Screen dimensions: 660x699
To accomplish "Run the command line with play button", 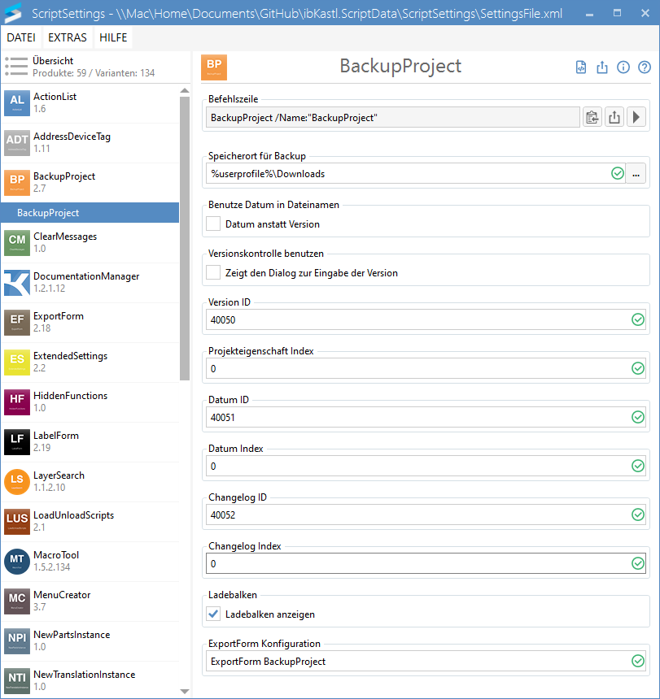I will (x=636, y=118).
